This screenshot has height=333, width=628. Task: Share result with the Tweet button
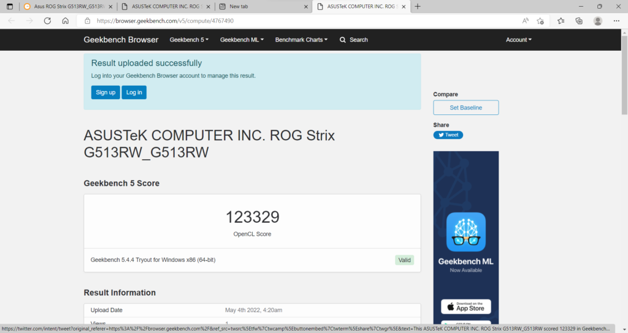[x=448, y=135]
